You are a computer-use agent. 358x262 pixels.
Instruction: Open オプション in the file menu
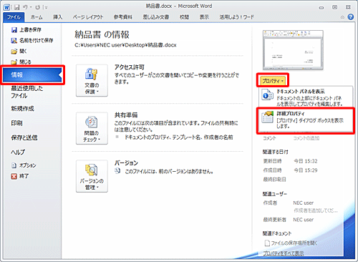(x=24, y=165)
